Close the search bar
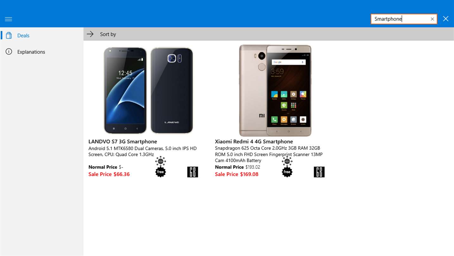The image size is (454, 256). [x=446, y=19]
